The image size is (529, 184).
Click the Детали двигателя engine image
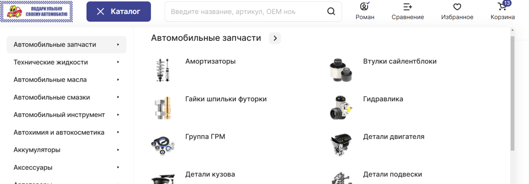pyautogui.click(x=341, y=145)
